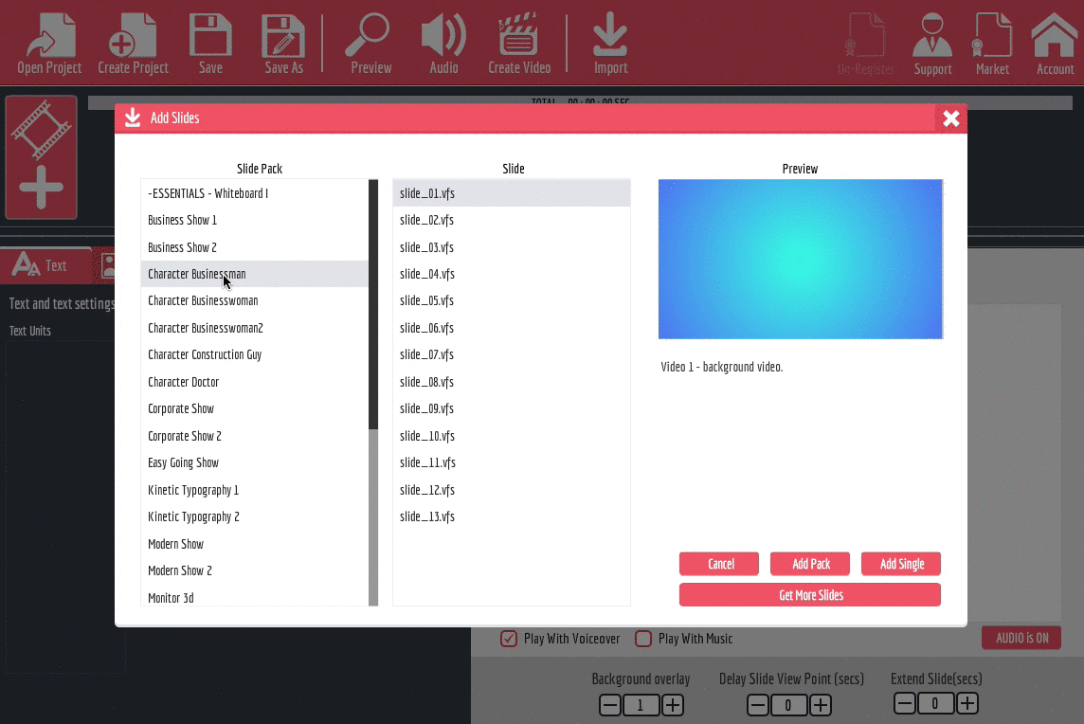Screen dimensions: 1084x724
Task: Enable the Play With Music checkbox
Action: coord(643,639)
